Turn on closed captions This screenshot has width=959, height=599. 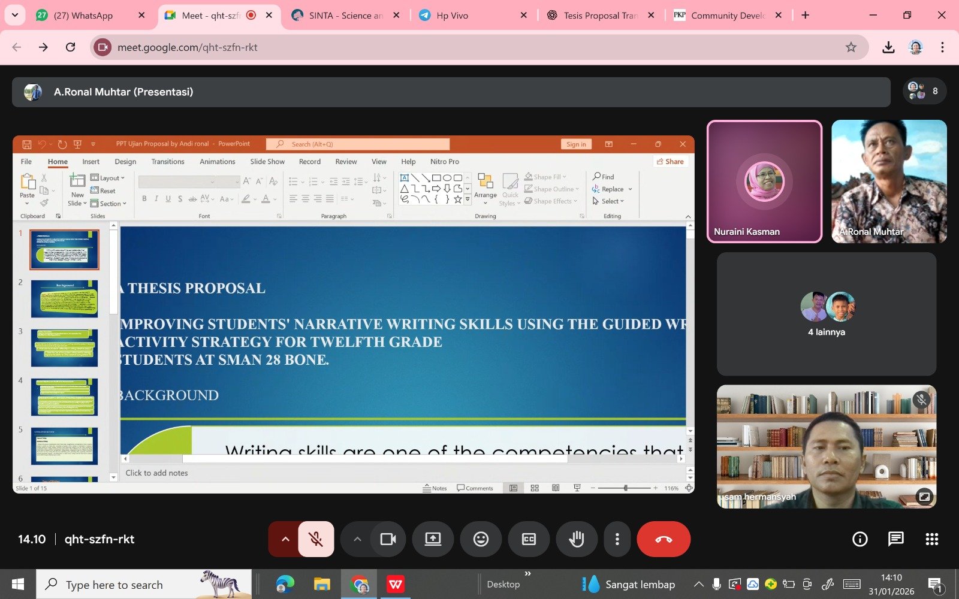[x=529, y=539]
